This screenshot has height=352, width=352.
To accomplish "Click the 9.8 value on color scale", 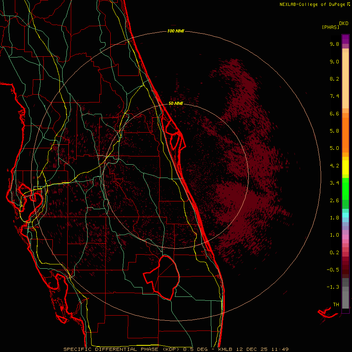I will [334, 44].
